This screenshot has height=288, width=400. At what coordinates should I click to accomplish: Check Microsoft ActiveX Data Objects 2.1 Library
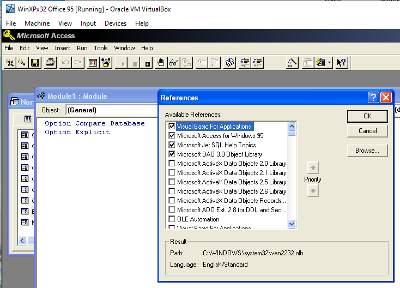coord(172,173)
